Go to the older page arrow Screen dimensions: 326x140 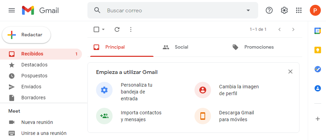tap(293, 29)
